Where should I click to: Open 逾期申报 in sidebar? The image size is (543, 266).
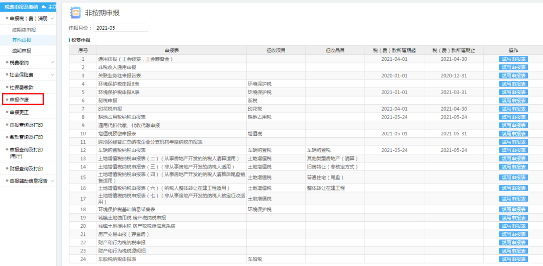coord(22,51)
